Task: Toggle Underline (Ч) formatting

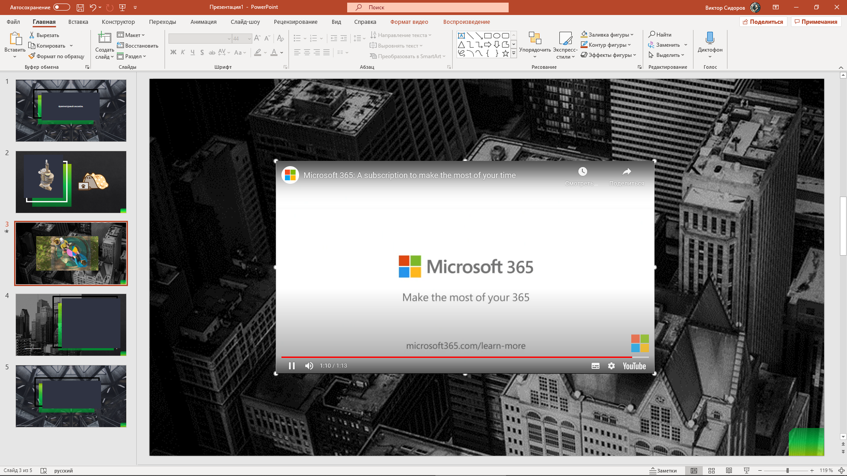Action: click(193, 52)
